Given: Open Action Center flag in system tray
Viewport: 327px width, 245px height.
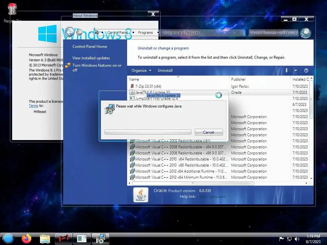Looking at the screenshot, I should 282,239.
